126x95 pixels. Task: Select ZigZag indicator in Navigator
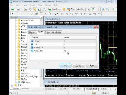tap(24, 79)
